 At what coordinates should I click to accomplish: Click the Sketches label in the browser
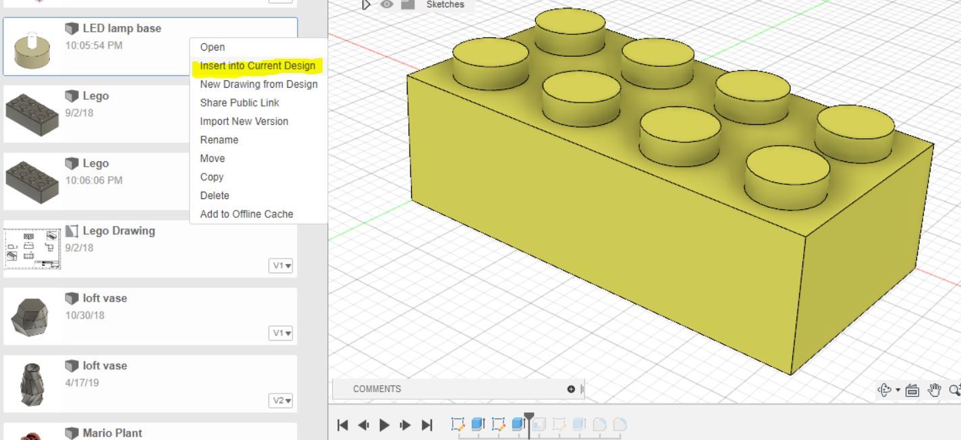(x=445, y=4)
